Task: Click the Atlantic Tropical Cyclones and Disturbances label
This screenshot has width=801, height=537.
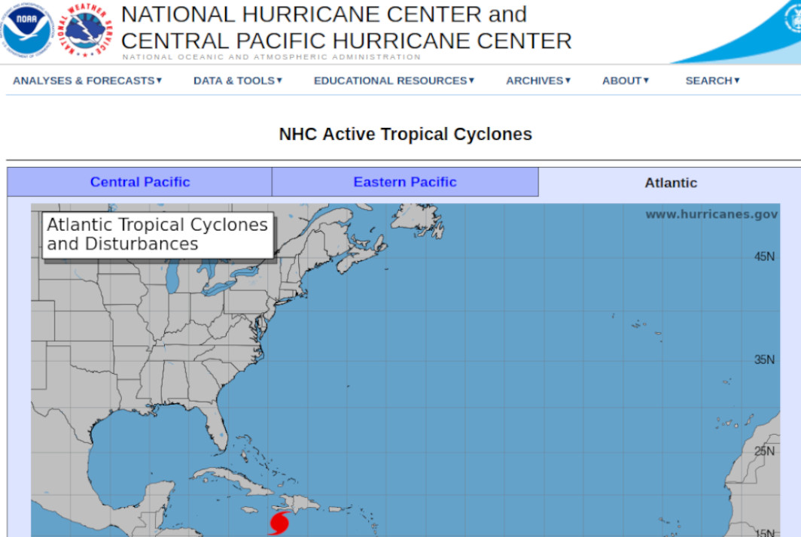Action: tap(157, 235)
